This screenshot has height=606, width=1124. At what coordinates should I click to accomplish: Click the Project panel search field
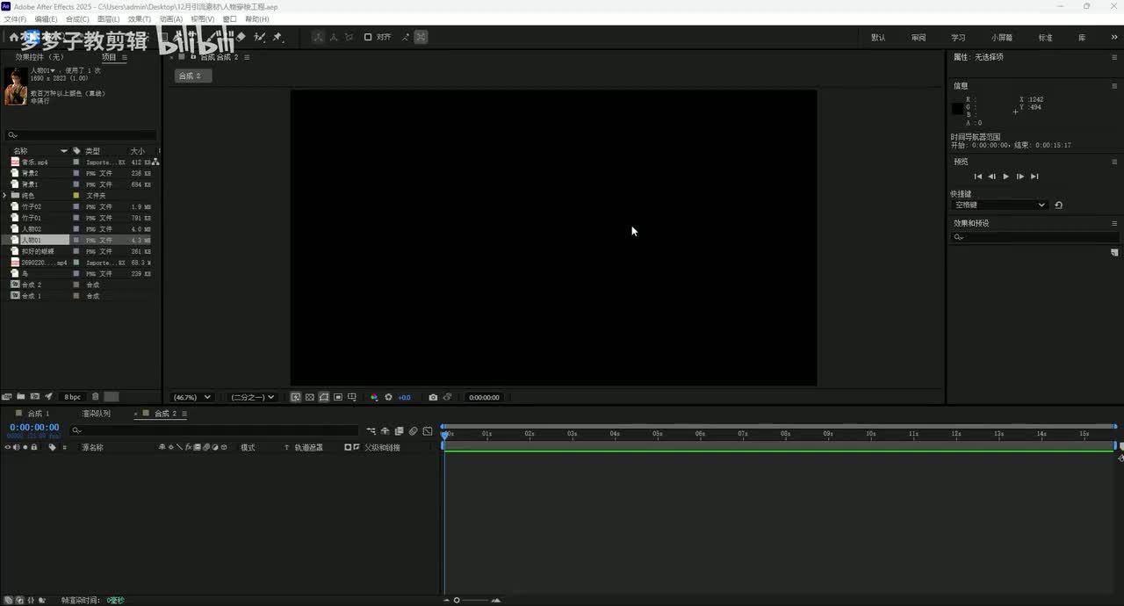point(81,135)
